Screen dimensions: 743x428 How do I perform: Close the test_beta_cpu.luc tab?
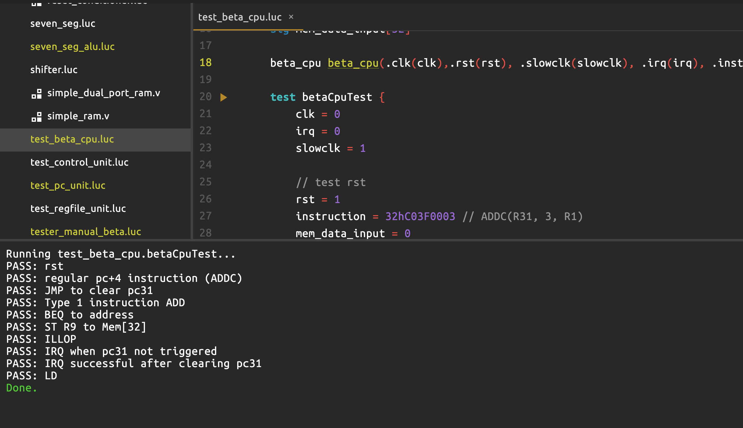coord(291,17)
